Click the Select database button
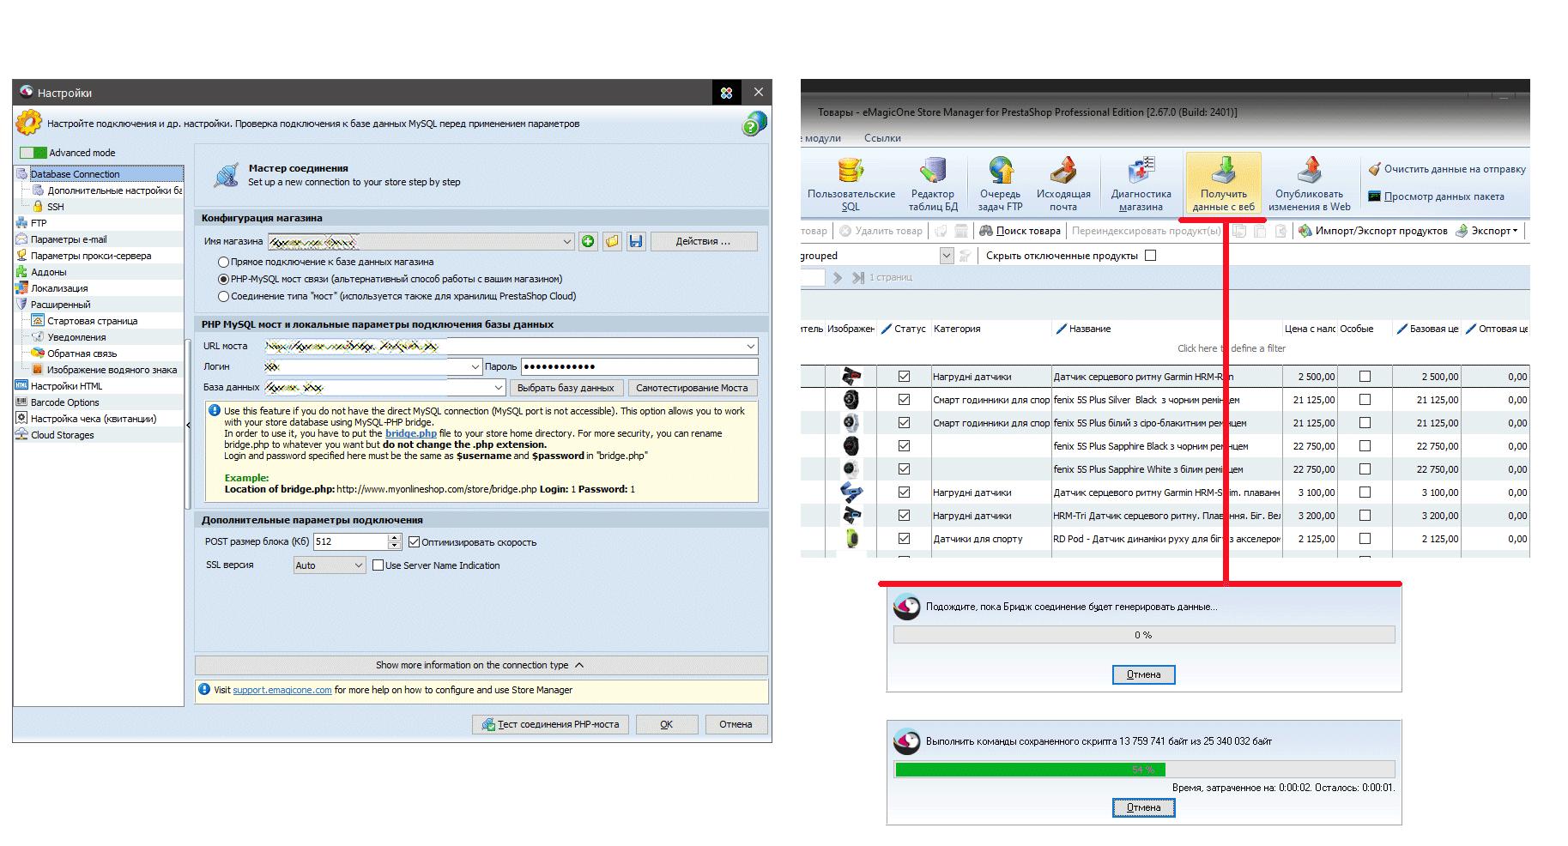This screenshot has height=846, width=1568. pos(566,388)
